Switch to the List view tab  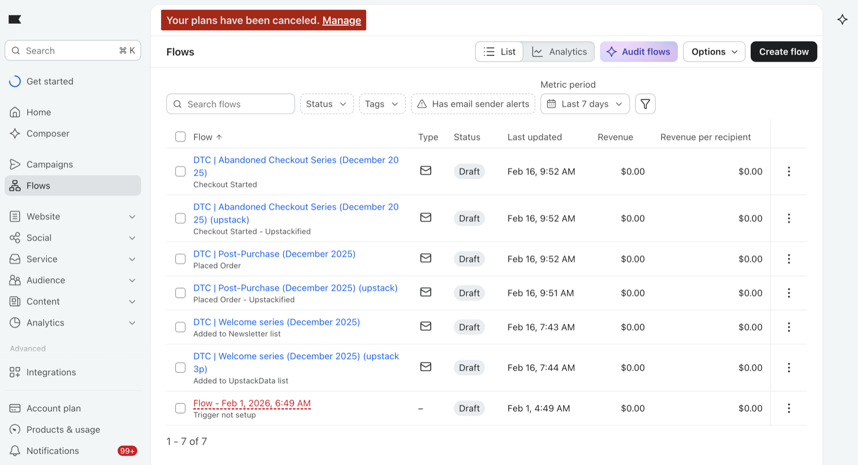click(499, 51)
